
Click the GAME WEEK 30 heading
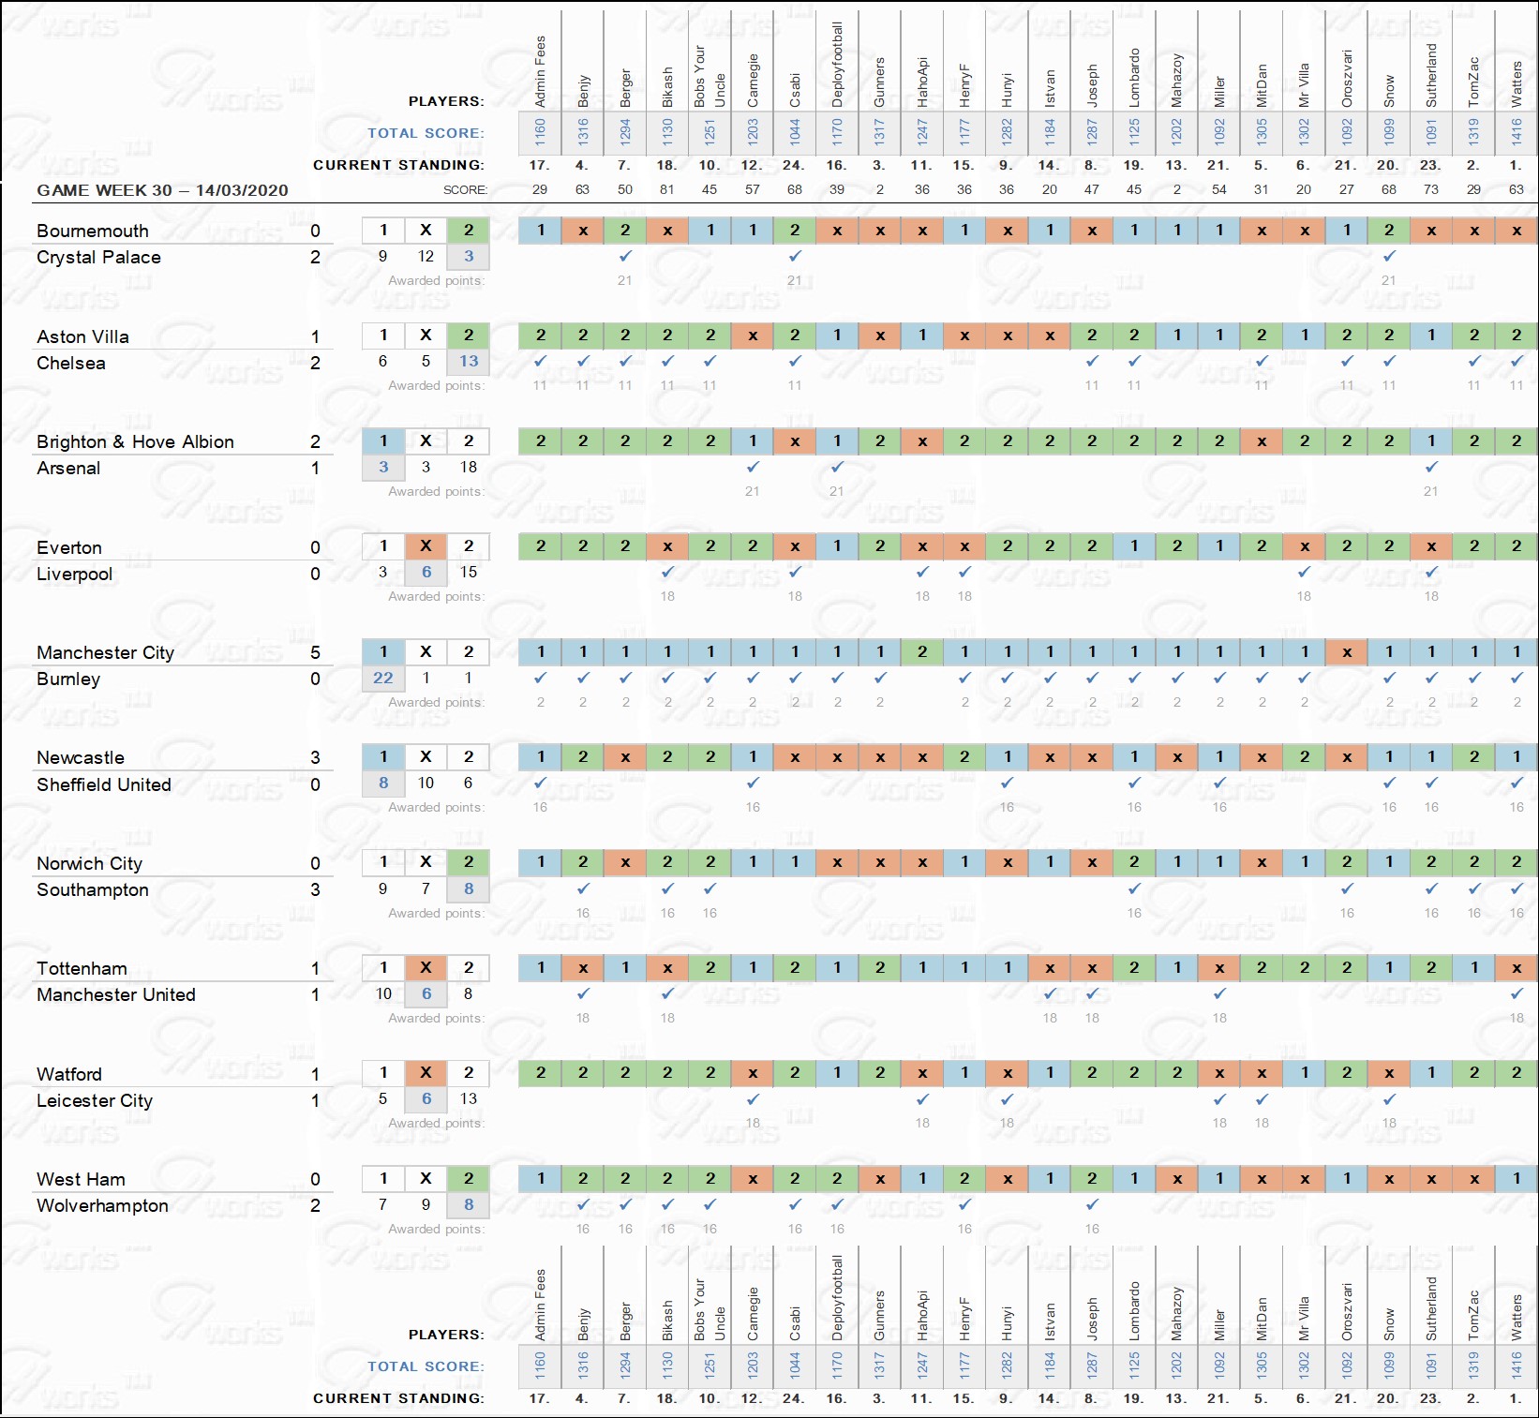(x=162, y=190)
